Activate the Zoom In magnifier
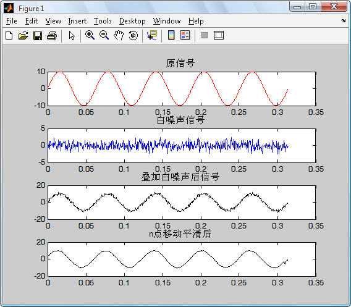Screen dimensions: 351x307 tap(90, 35)
